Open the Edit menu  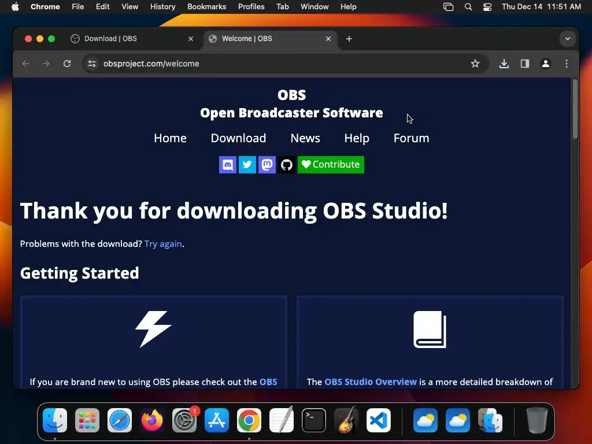pyautogui.click(x=102, y=7)
